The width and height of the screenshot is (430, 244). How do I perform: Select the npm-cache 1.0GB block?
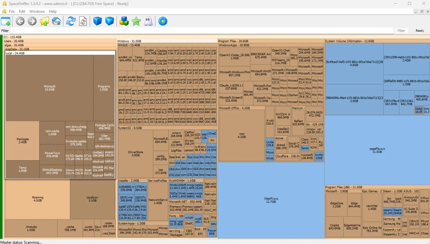click(x=52, y=133)
